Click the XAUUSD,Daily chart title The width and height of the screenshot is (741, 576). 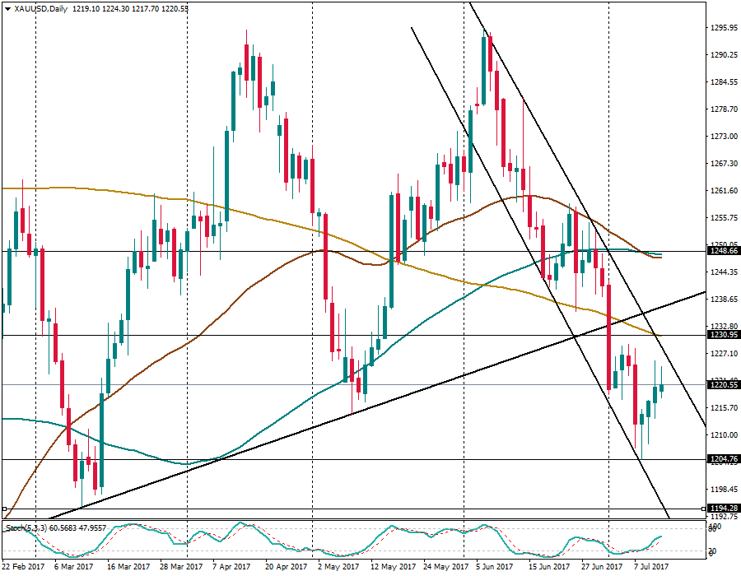point(38,8)
